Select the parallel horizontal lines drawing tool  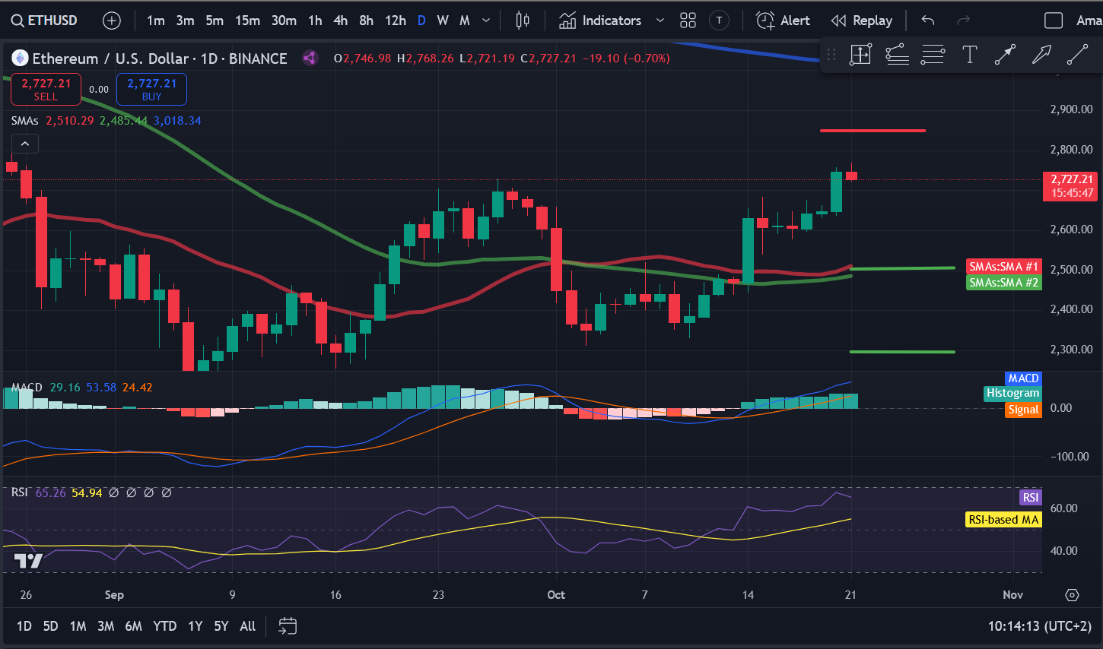[933, 55]
